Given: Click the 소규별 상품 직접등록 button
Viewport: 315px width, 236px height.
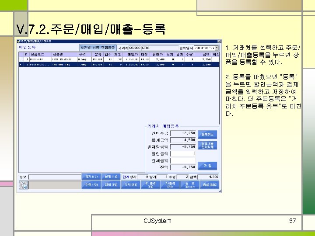Looking at the screenshot, I should point(98,48).
